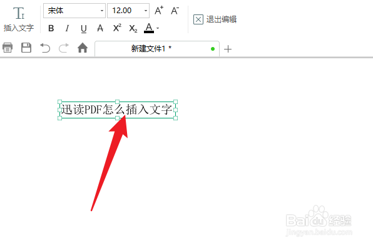Save the file with the floppy icon
Viewport: 373px width, 245px height.
(26, 48)
